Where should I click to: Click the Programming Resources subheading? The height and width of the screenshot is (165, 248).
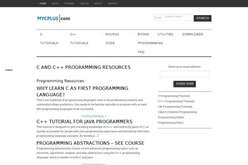click(x=60, y=81)
